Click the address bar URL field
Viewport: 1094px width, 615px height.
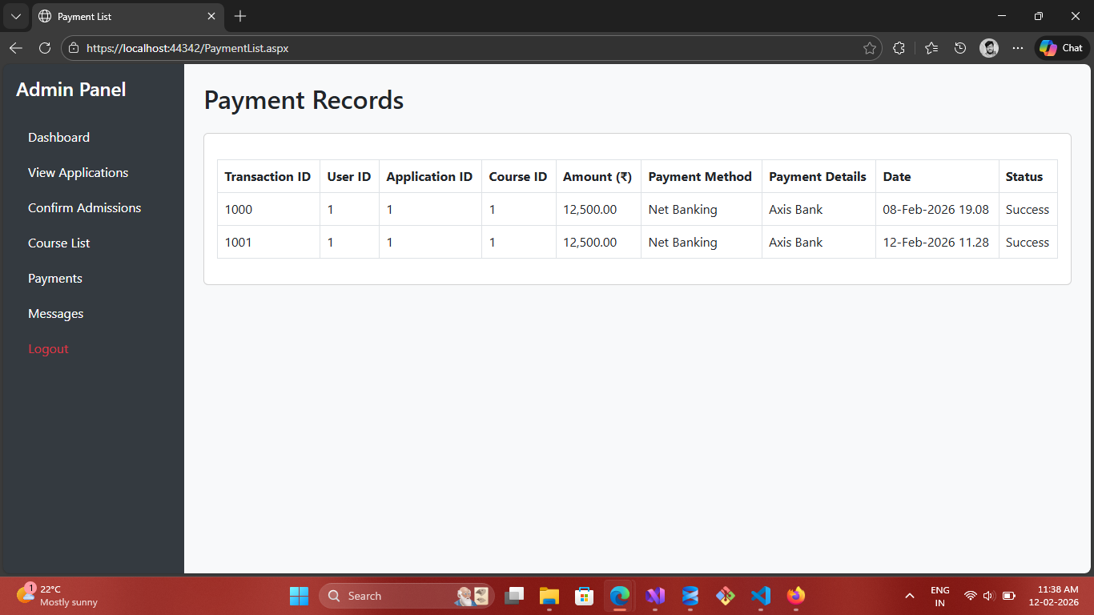pyautogui.click(x=465, y=48)
